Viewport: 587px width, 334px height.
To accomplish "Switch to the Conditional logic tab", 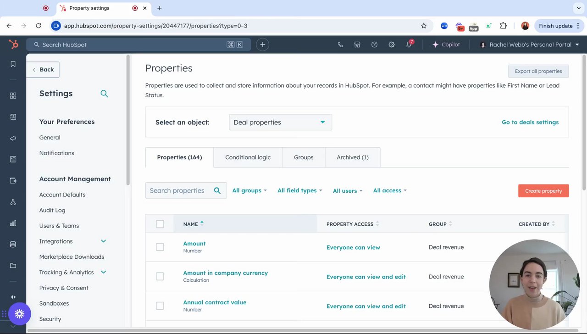I will tap(248, 157).
